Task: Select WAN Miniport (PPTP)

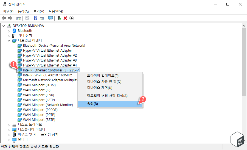Action: coord(39,115)
